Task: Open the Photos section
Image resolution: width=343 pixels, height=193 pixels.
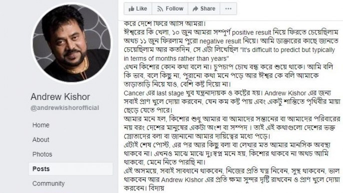Action: [42, 154]
